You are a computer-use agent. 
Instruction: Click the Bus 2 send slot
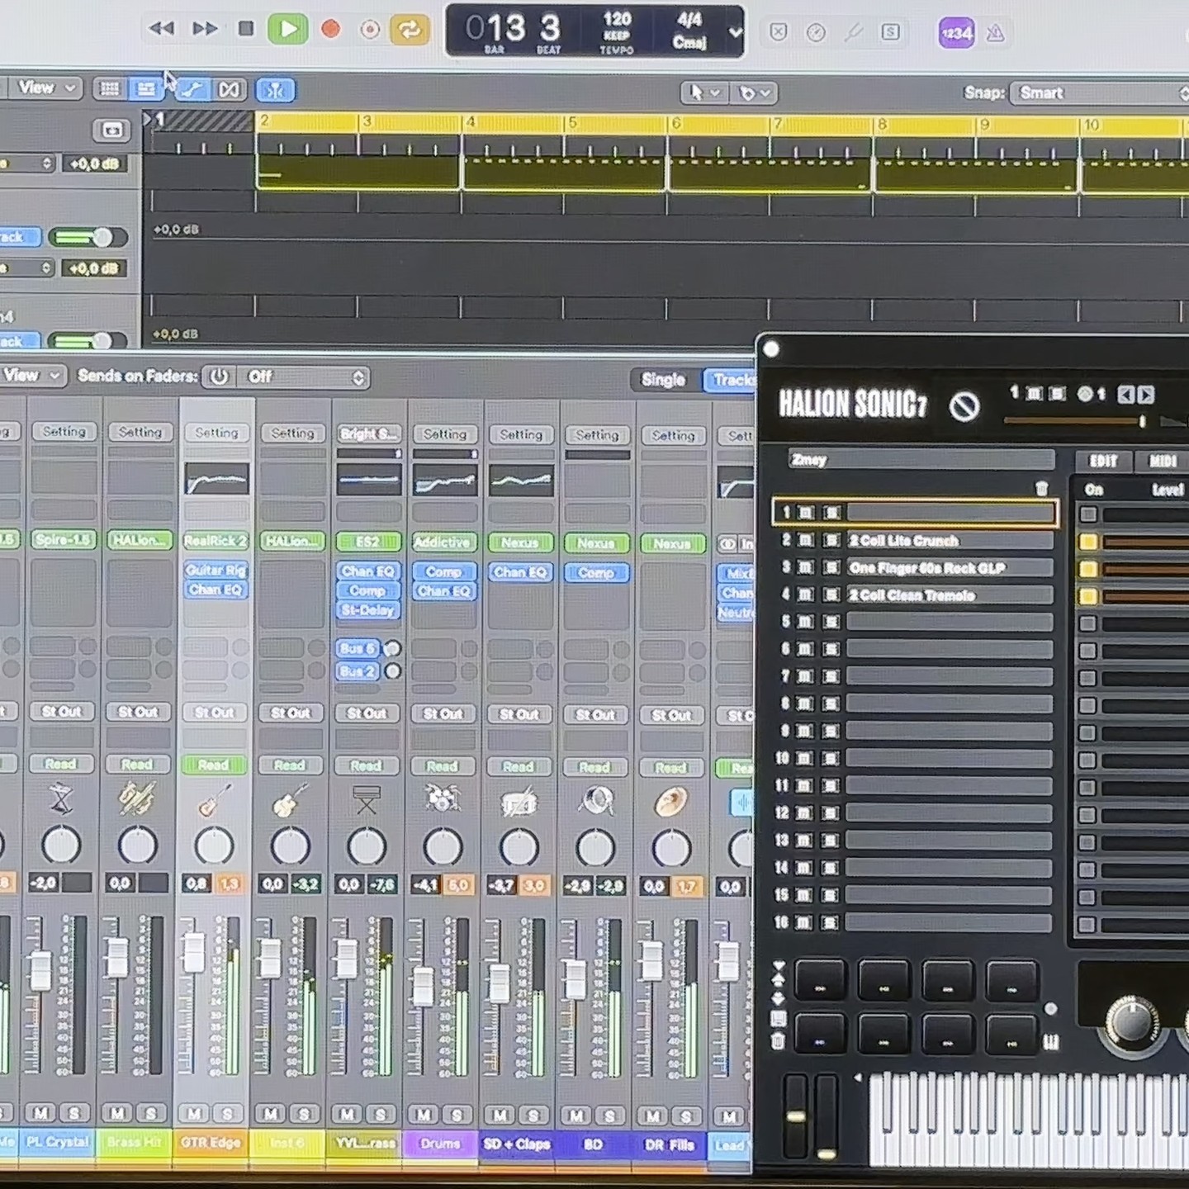pyautogui.click(x=358, y=671)
